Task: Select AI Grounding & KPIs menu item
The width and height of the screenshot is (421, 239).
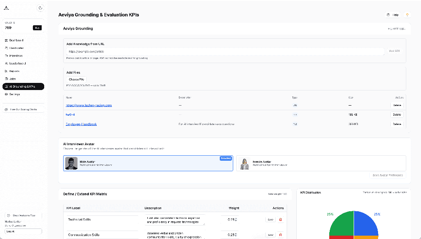Action: 23,87
